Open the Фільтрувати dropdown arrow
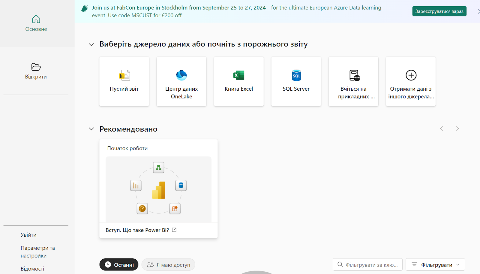Image resolution: width=480 pixels, height=274 pixels. click(458, 265)
